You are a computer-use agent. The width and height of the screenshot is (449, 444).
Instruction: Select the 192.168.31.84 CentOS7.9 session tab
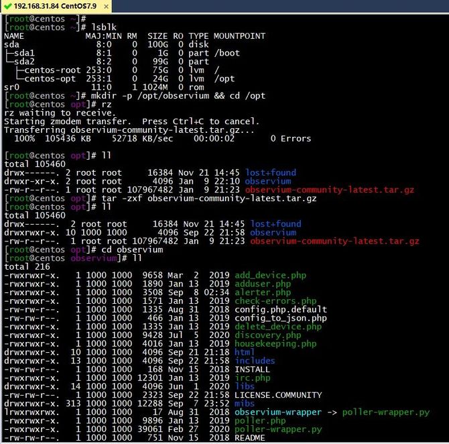tap(56, 6)
